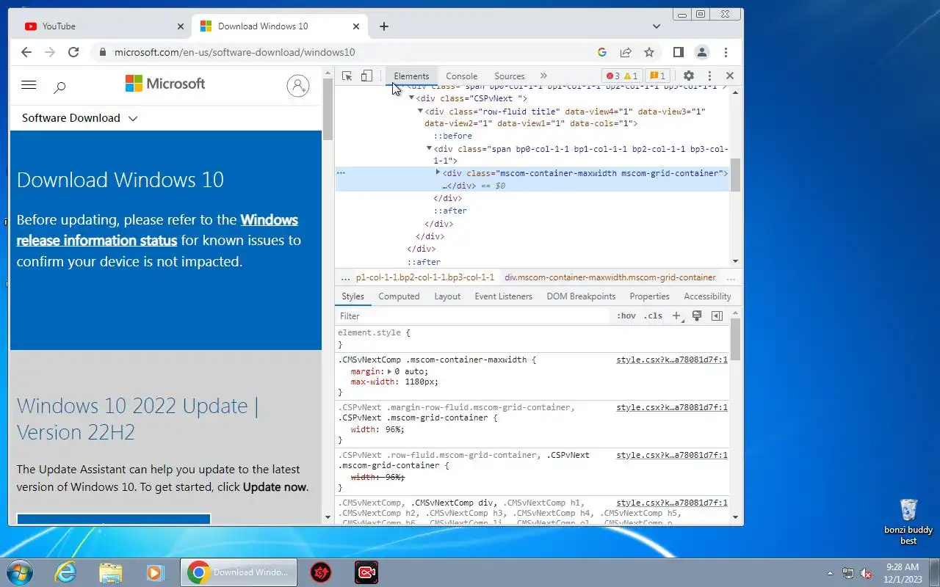This screenshot has width=940, height=587.
Task: Open a new browser tab
Action: tap(383, 26)
